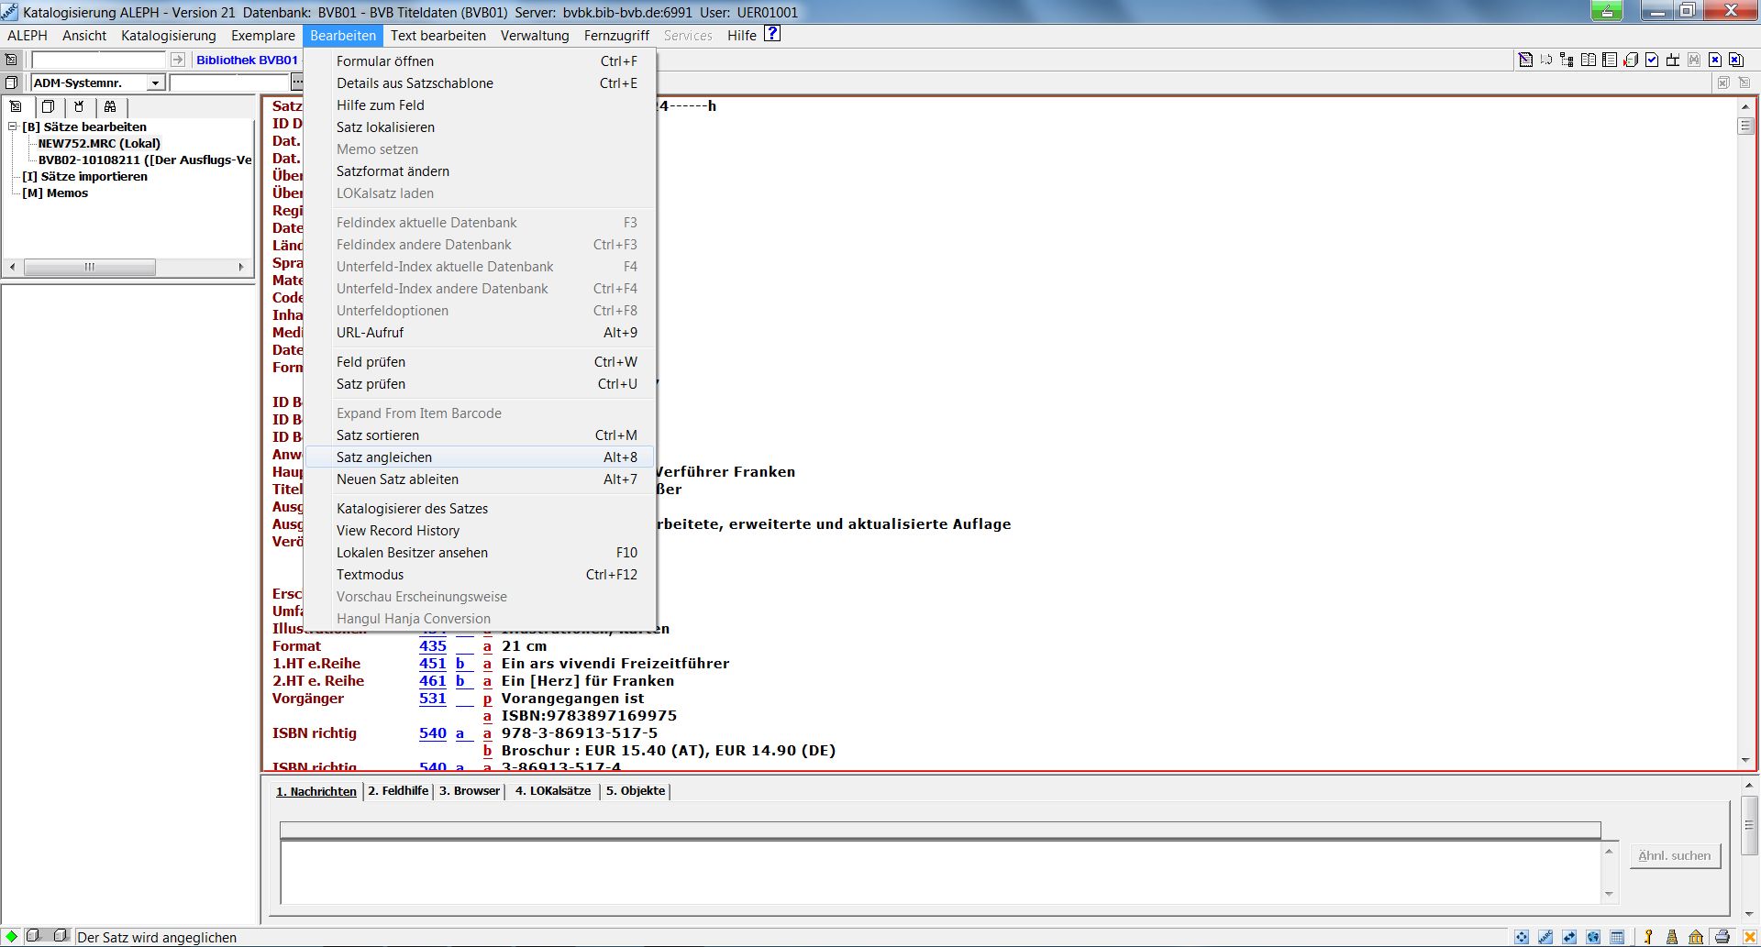Click the tree hierarchy icon in top toolbar

[x=1567, y=61]
